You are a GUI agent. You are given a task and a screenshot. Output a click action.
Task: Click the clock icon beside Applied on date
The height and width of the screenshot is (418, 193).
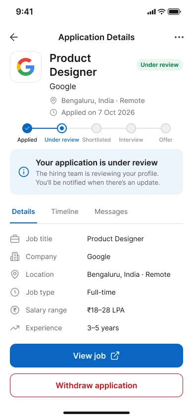[53, 112]
